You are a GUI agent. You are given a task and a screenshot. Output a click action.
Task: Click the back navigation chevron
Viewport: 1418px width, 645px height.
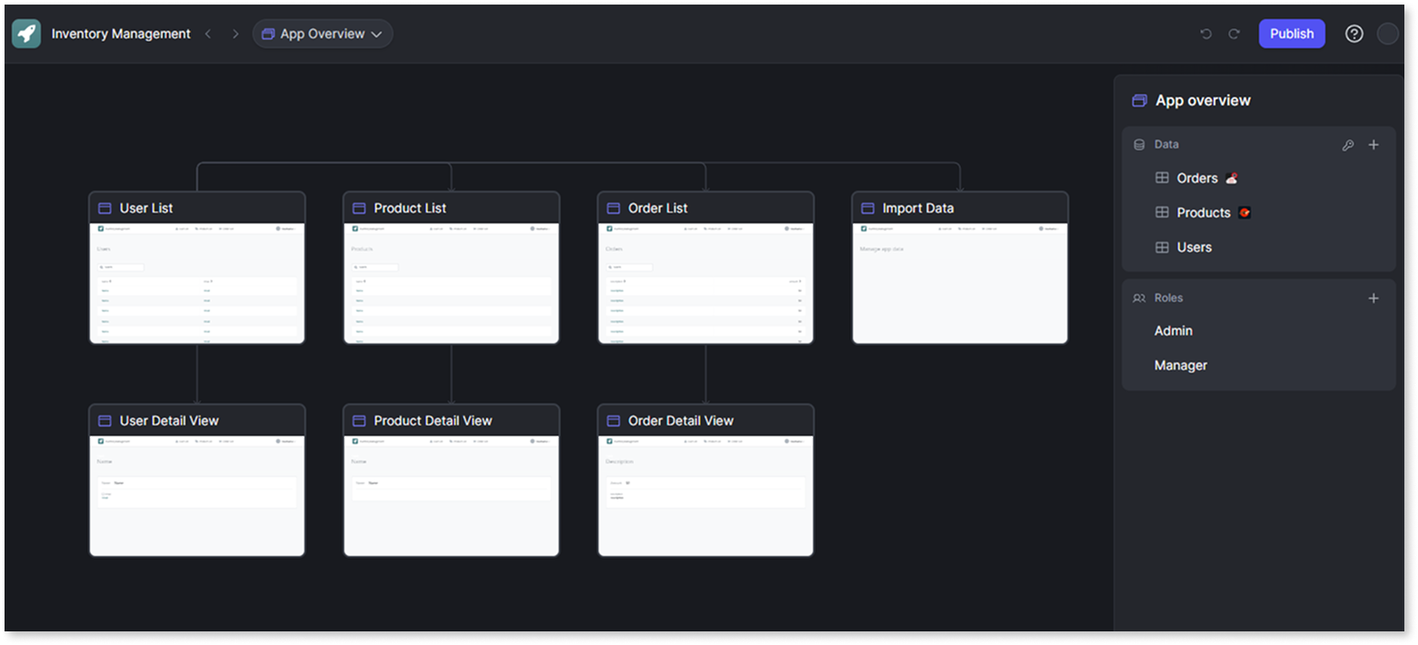point(208,34)
